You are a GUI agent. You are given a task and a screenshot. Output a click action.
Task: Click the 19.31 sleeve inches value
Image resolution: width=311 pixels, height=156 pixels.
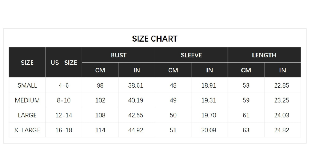coord(209,100)
